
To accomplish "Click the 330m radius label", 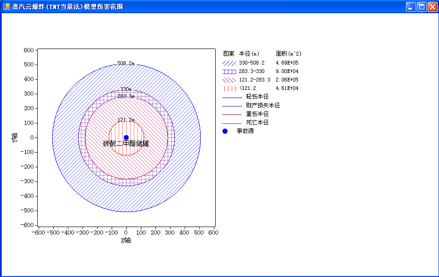I will tap(126, 89).
